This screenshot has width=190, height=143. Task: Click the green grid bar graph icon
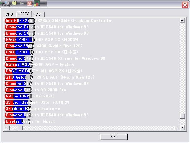37,3
